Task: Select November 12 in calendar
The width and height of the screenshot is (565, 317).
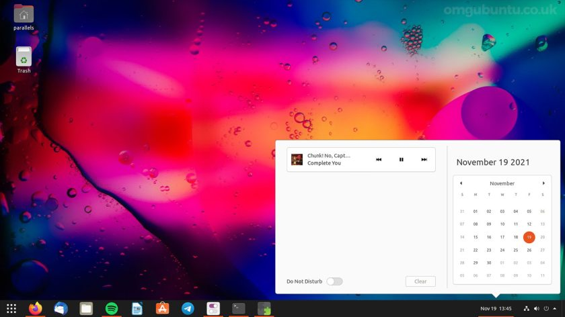Action: click(x=529, y=224)
